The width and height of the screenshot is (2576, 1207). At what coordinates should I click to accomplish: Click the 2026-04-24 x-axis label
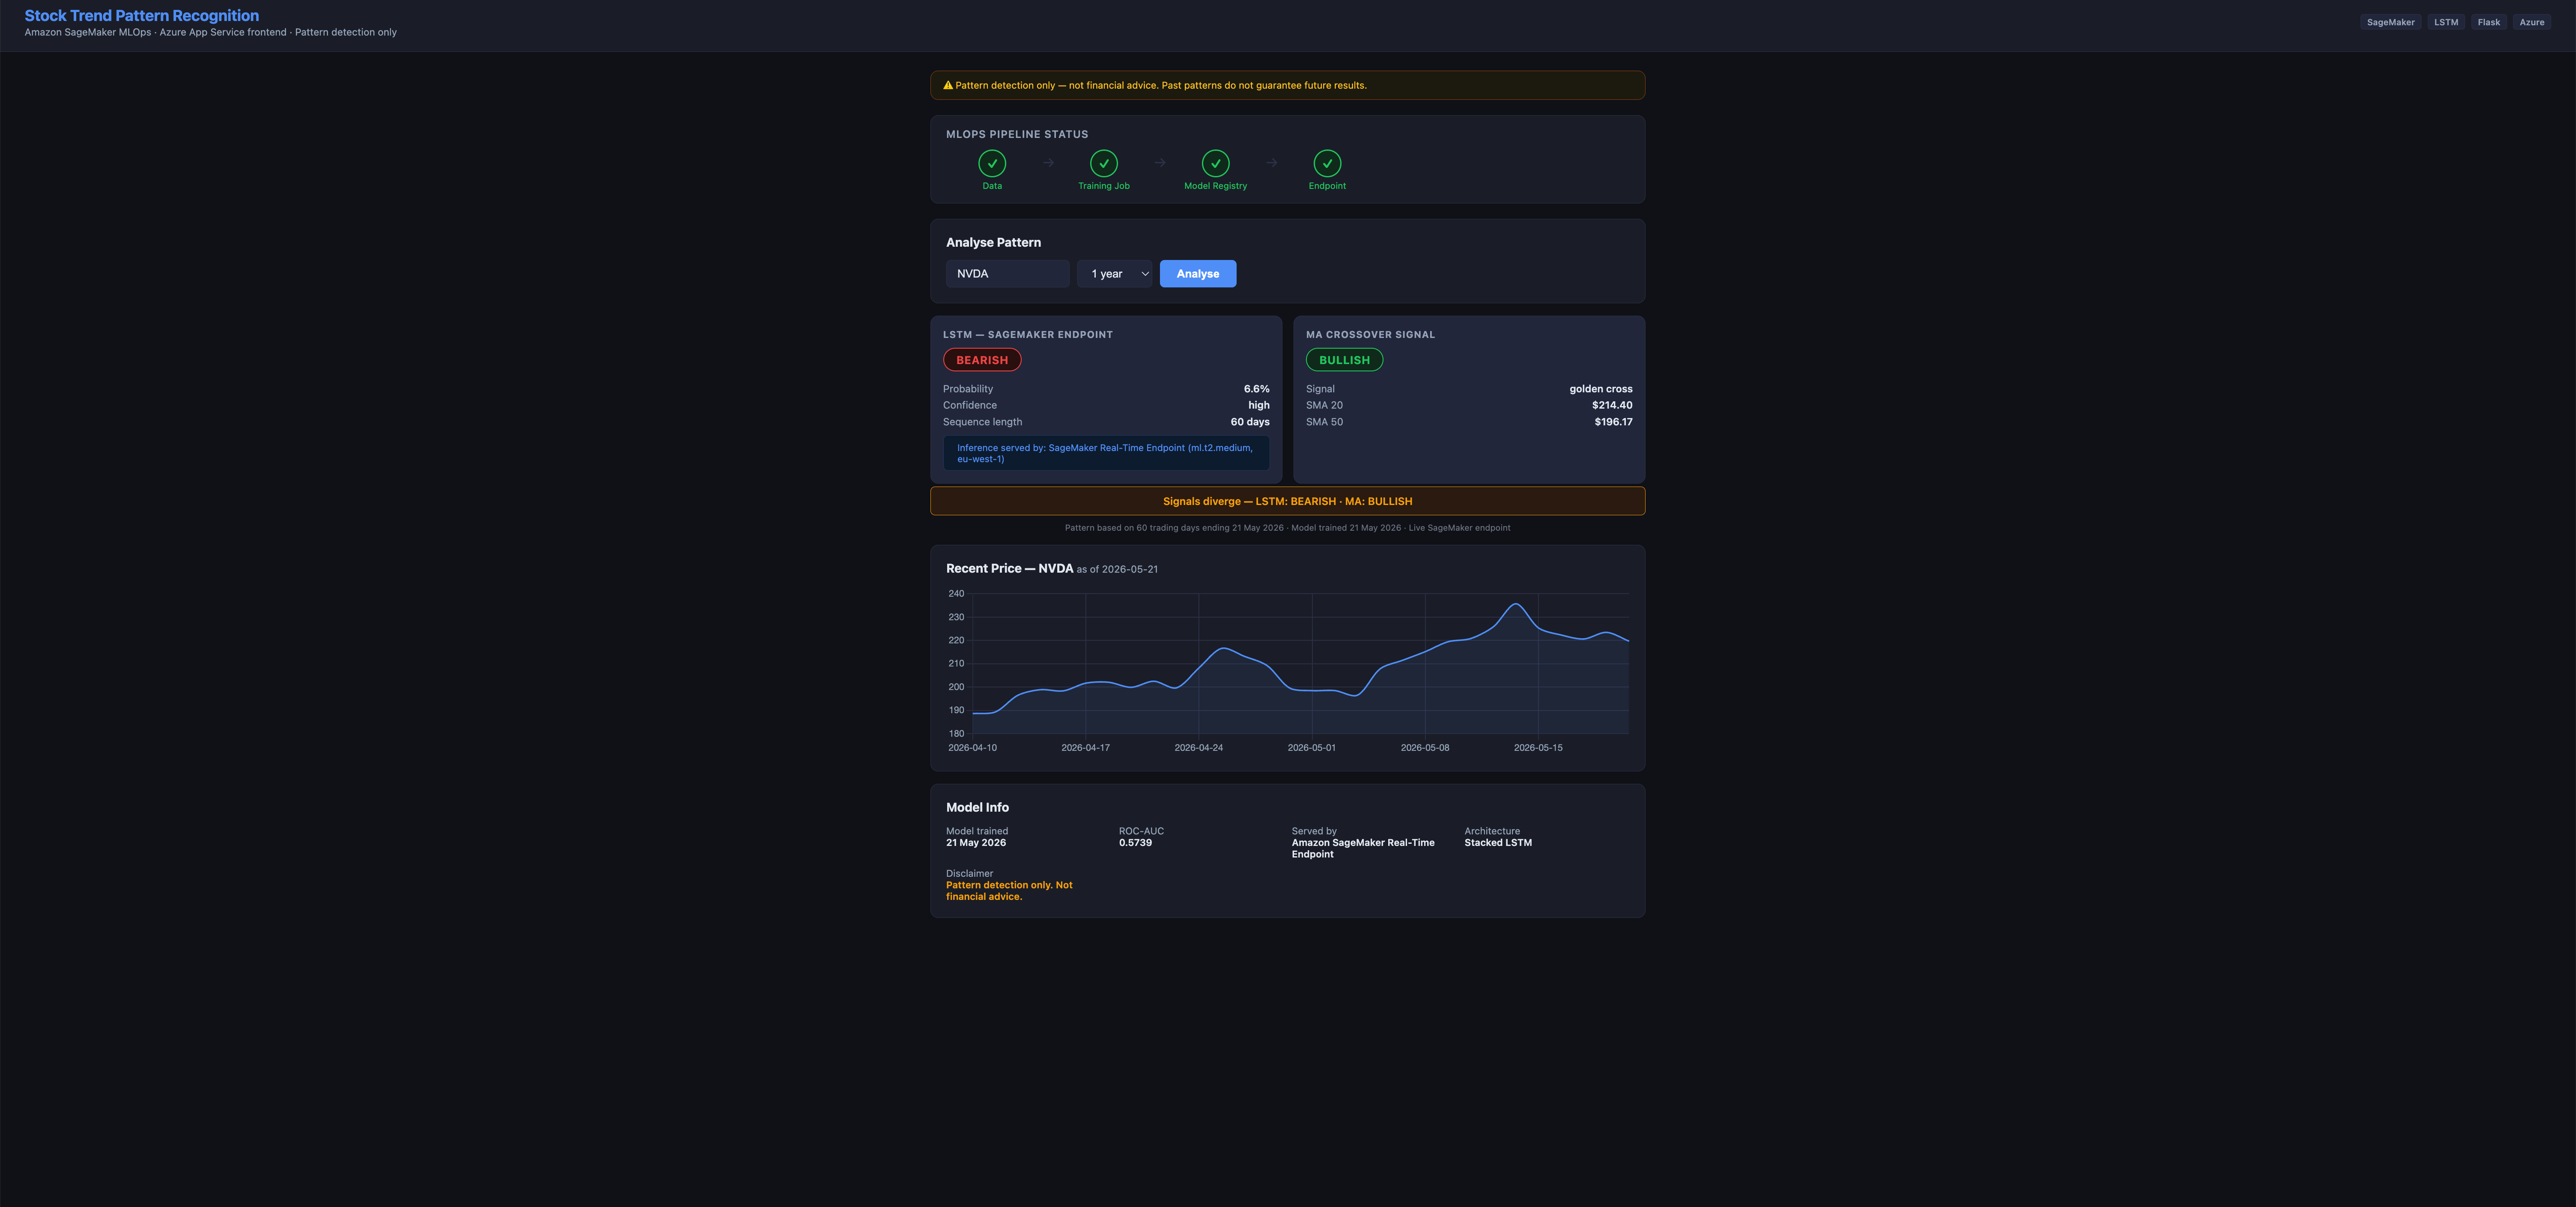[x=1198, y=748]
